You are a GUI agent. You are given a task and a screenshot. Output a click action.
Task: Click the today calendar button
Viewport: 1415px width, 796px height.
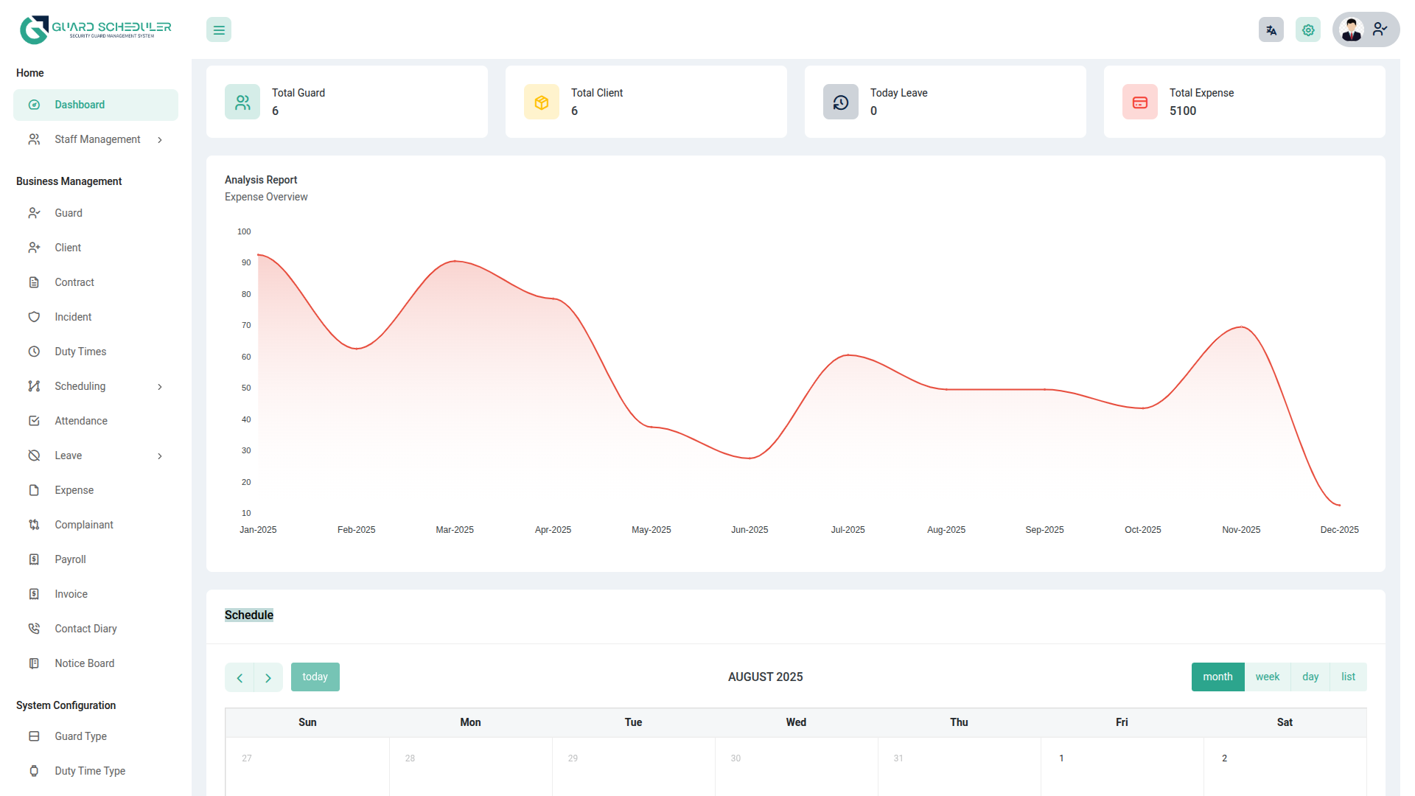click(x=315, y=677)
